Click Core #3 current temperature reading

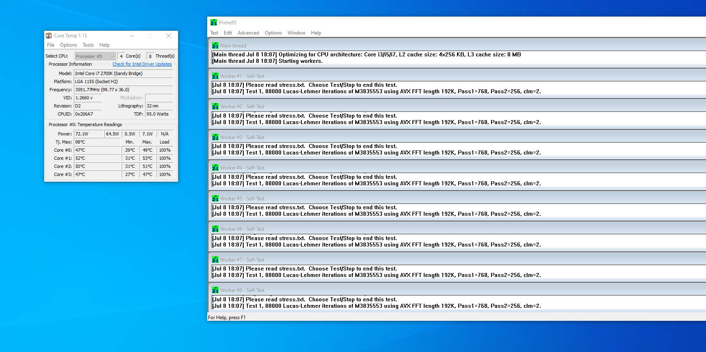pos(97,174)
